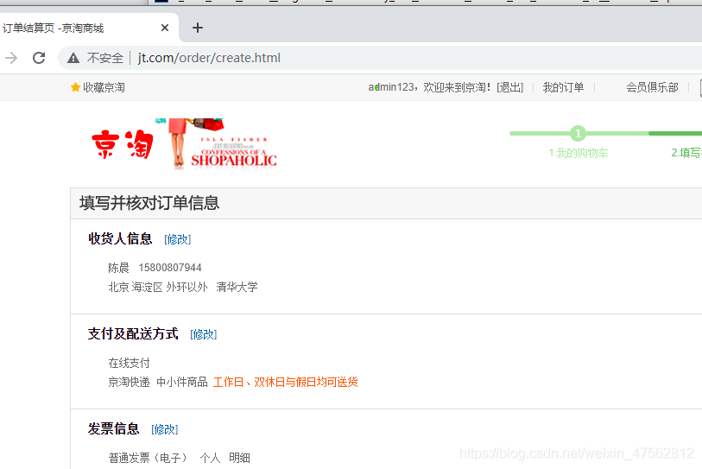Click 1.我的购物车 step label
Image resolution: width=702 pixels, height=469 pixels.
pos(578,153)
